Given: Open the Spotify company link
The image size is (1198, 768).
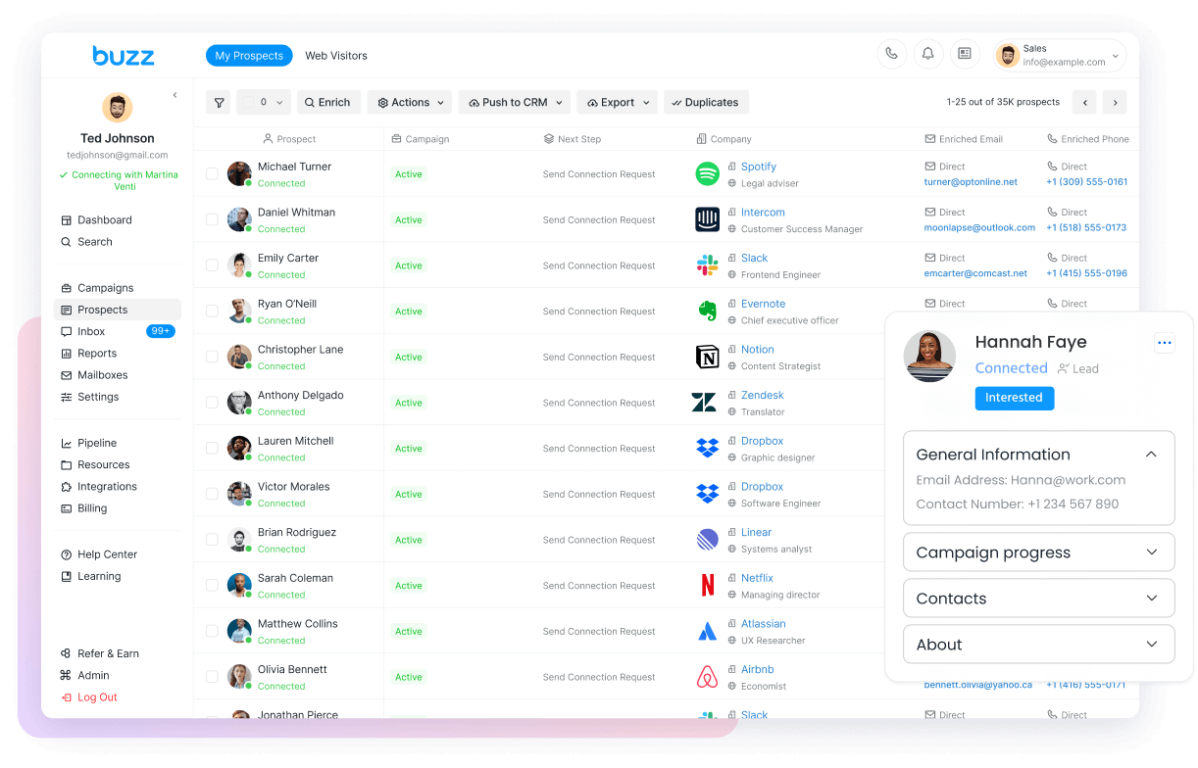Looking at the screenshot, I should click(x=758, y=167).
